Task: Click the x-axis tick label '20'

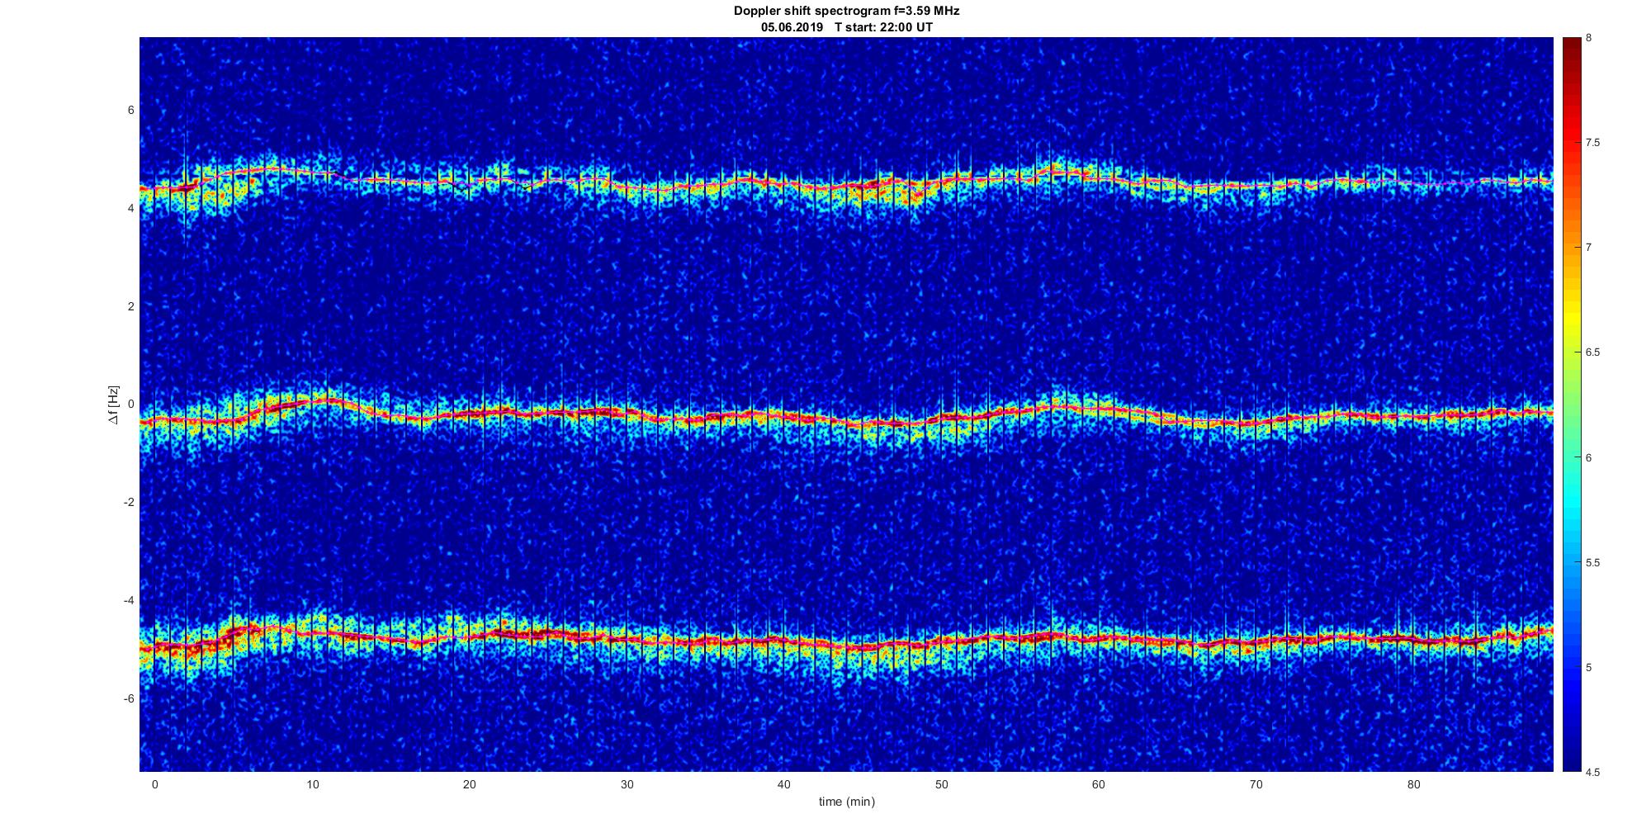Action: tap(469, 784)
